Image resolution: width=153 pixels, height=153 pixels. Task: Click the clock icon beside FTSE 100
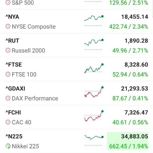point(8,74)
